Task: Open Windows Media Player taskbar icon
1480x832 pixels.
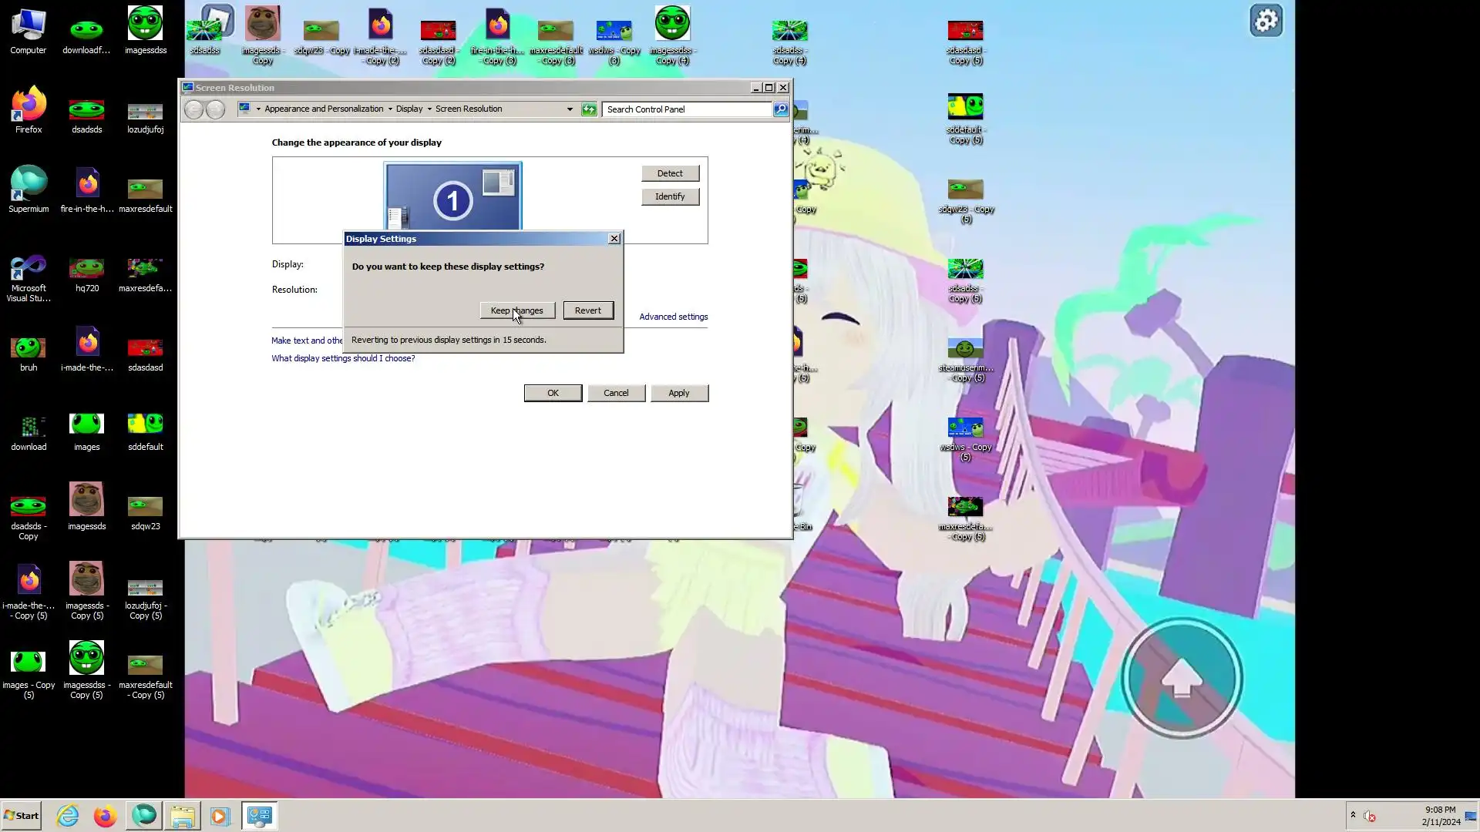Action: click(220, 816)
